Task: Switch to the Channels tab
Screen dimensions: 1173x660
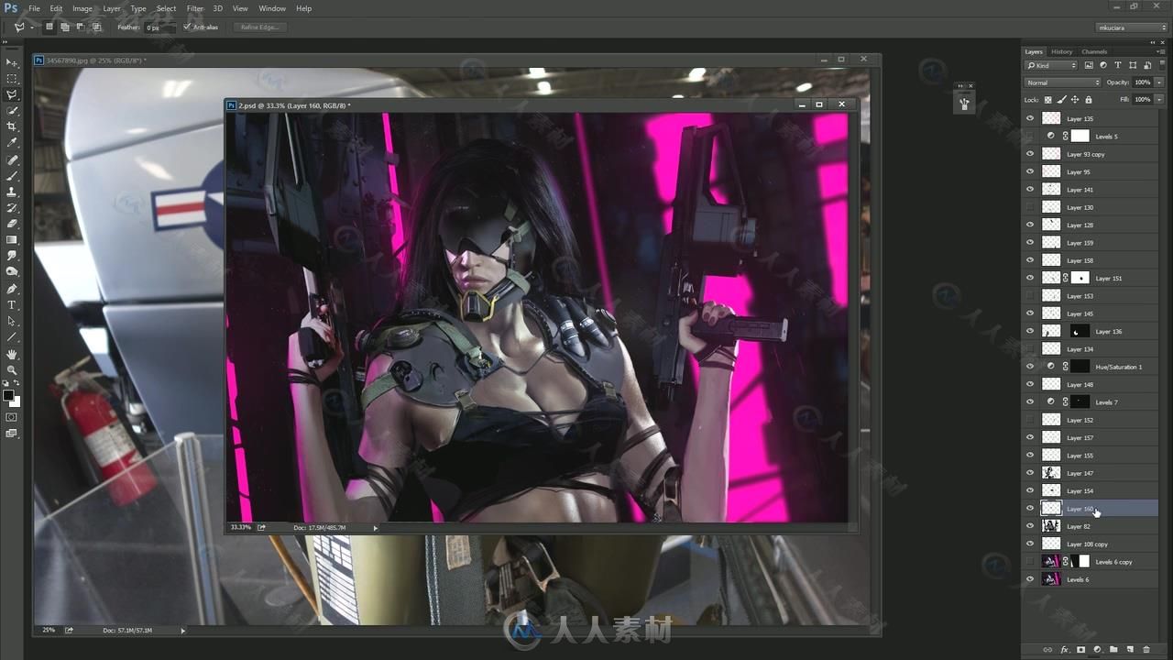Action: [x=1094, y=51]
